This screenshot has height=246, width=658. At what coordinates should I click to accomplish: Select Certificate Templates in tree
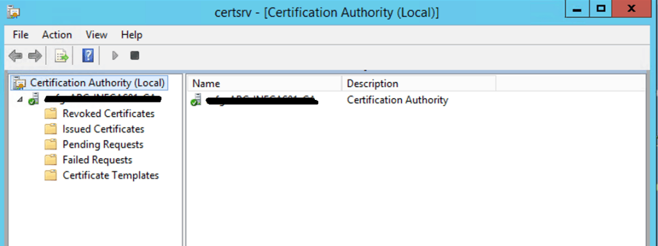111,175
